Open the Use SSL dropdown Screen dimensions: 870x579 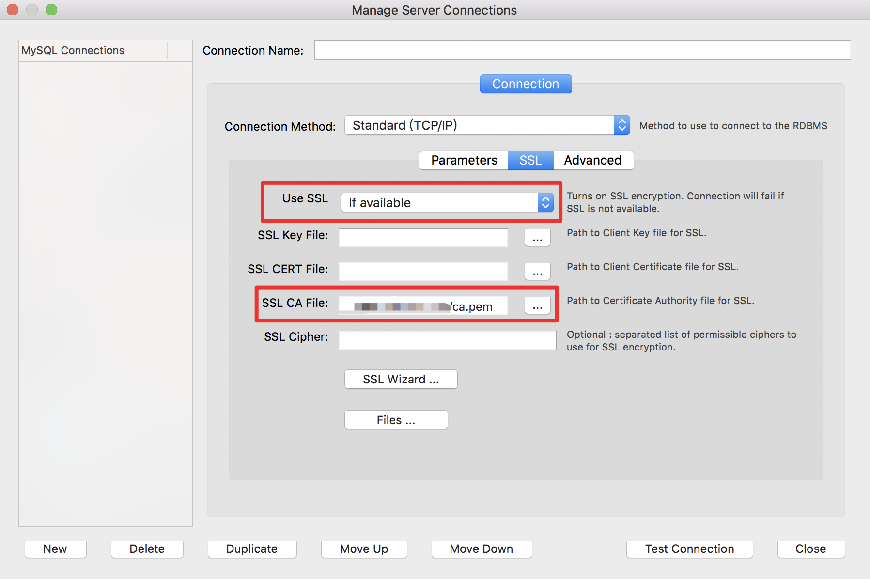point(447,202)
